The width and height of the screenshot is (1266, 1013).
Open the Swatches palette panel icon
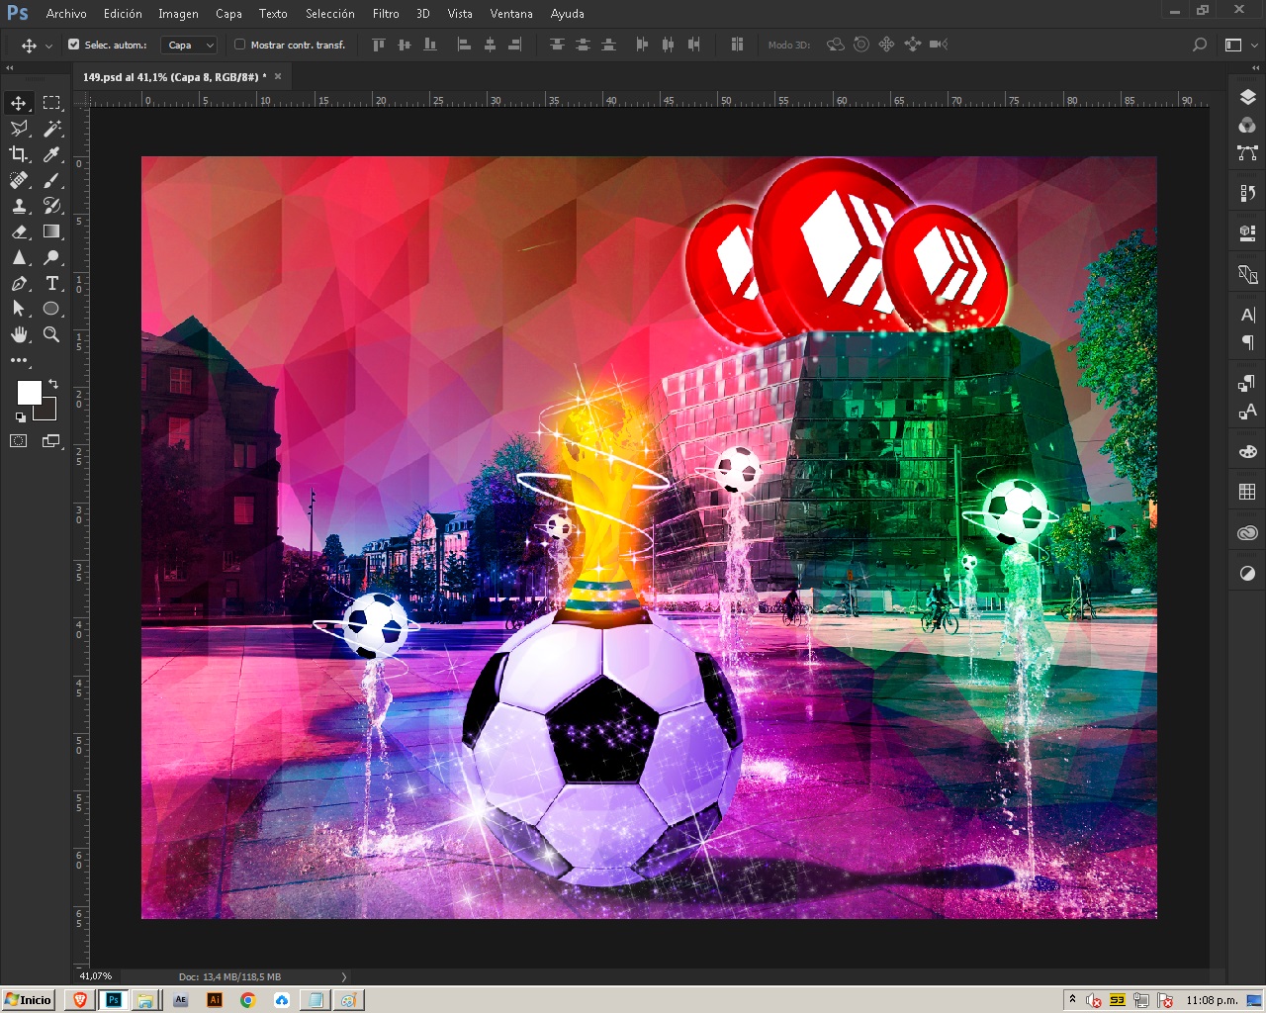1247,492
